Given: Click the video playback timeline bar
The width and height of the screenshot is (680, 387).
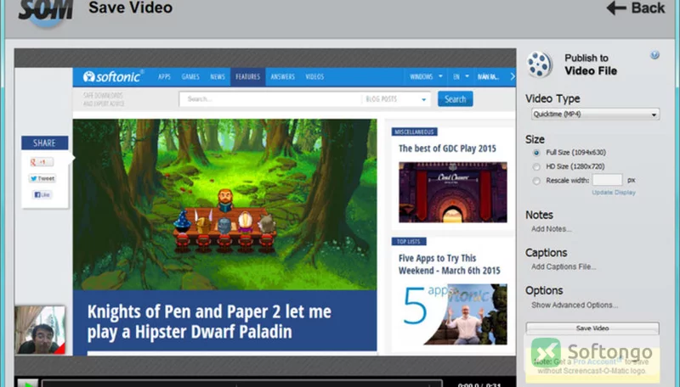Looking at the screenshot, I should pos(242,384).
